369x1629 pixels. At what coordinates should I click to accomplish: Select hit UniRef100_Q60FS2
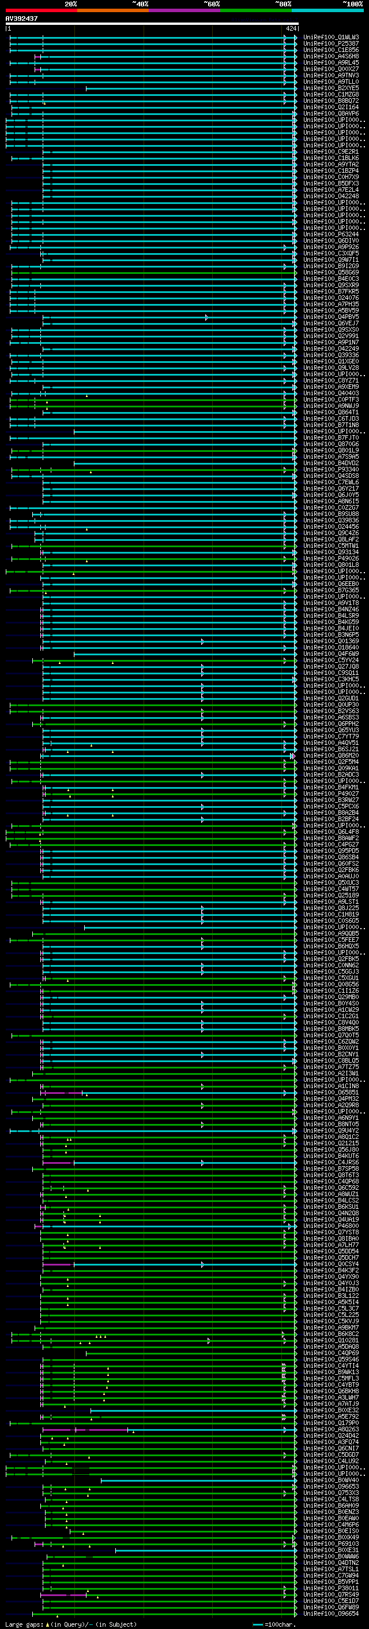coord(330,864)
